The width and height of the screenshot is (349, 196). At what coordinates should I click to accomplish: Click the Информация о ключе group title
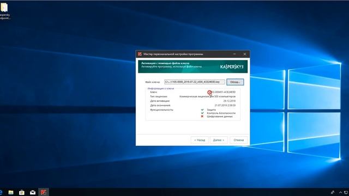pos(161,88)
